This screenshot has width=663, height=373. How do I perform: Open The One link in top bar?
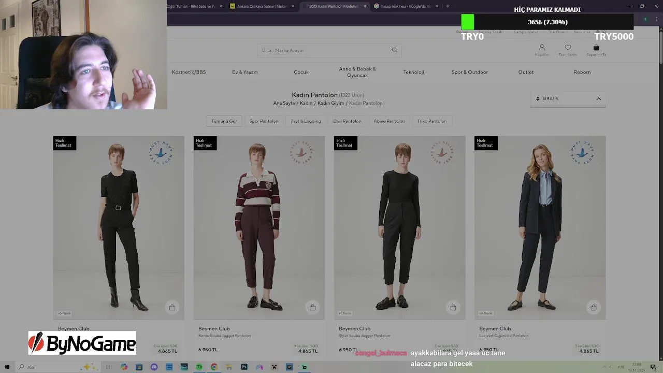(556, 32)
